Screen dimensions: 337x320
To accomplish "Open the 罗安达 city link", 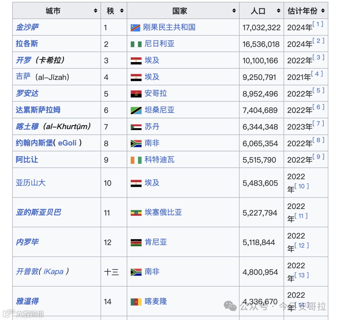I will 27,93.
